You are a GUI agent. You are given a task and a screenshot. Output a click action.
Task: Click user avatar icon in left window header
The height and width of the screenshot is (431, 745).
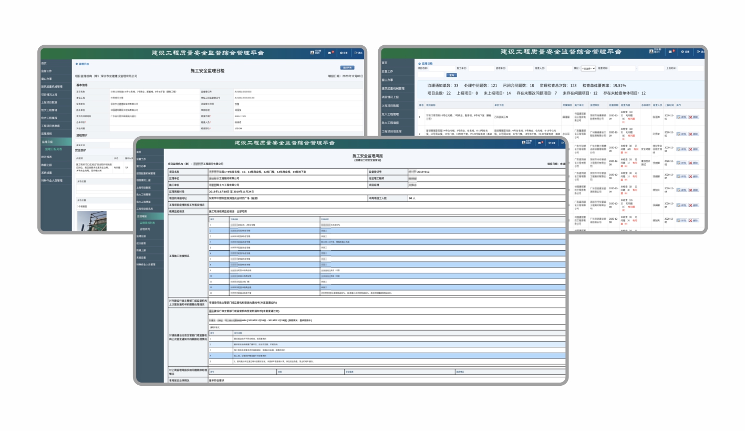click(312, 53)
